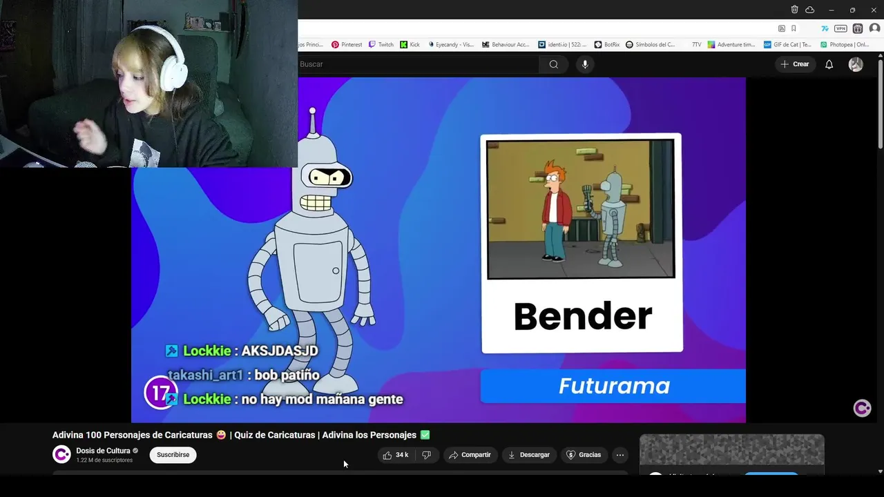Click the magnifying glass search button
884x497 pixels.
click(554, 64)
